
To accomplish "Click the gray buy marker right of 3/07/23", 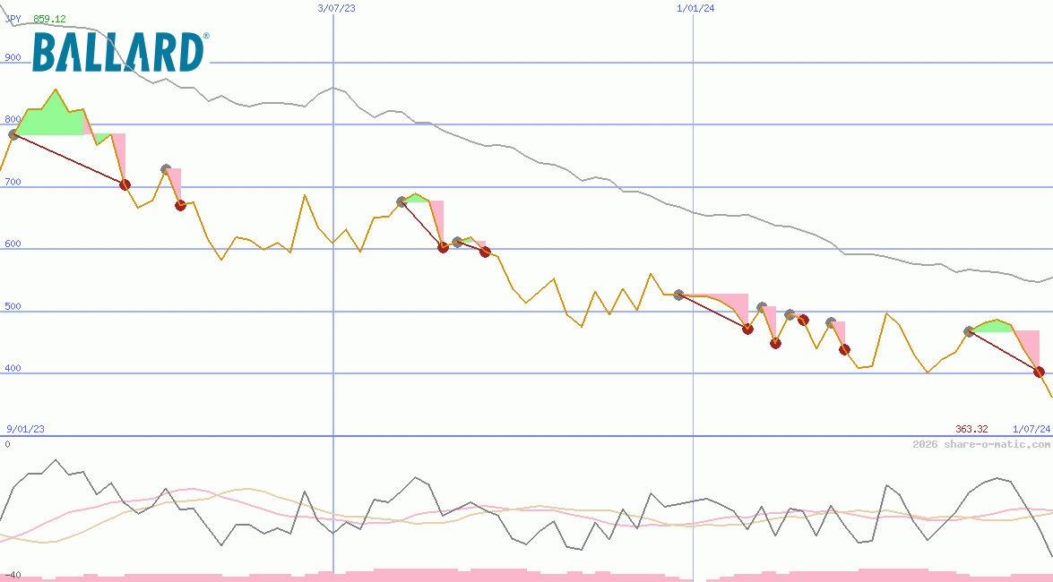I will pos(401,201).
